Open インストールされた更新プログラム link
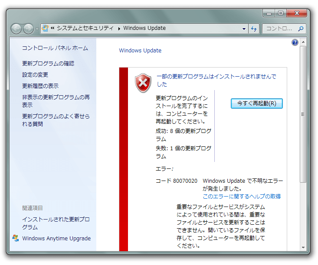 coord(56,223)
